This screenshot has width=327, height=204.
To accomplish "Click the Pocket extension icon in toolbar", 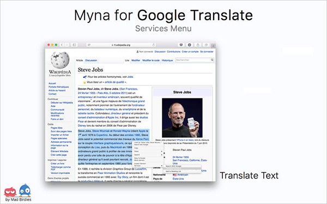I will tap(181, 45).
